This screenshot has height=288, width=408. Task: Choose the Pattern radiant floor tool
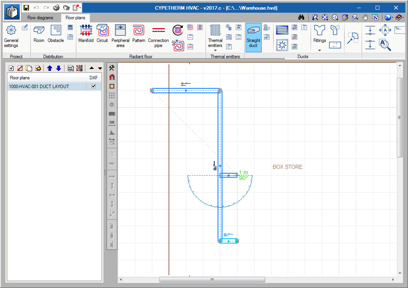(139, 33)
